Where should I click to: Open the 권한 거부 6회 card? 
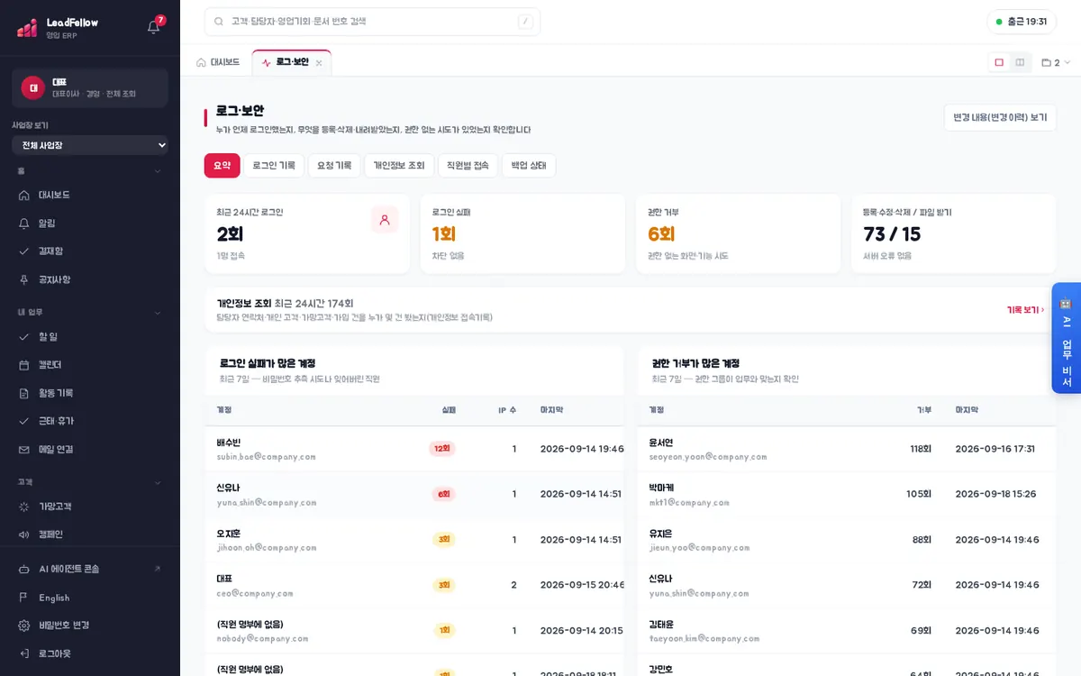point(738,234)
